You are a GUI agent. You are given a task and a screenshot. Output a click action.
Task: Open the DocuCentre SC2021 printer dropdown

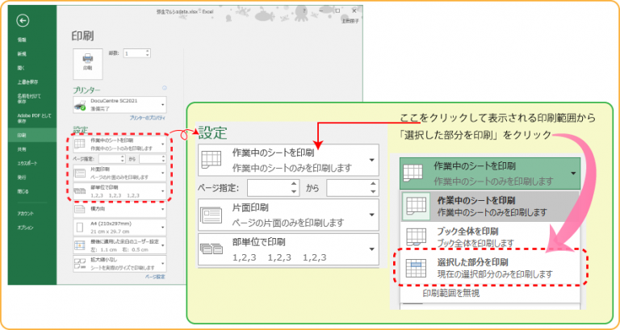(x=164, y=105)
